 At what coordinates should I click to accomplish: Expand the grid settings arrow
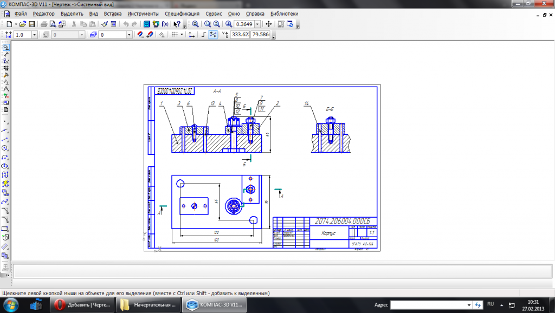[182, 35]
